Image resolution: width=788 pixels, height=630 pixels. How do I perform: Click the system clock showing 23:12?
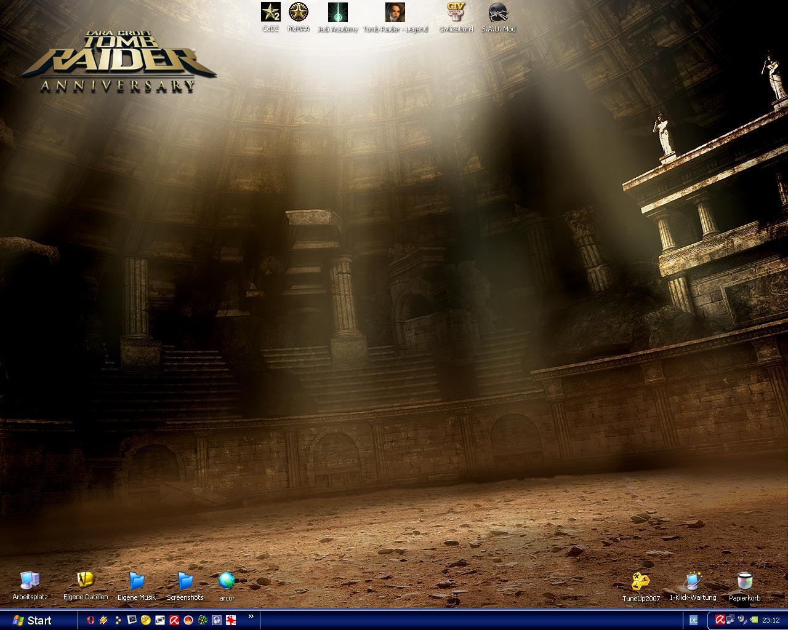pyautogui.click(x=771, y=620)
